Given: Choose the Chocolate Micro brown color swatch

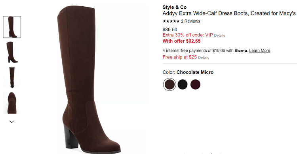Looking at the screenshot, I should click(x=169, y=84).
